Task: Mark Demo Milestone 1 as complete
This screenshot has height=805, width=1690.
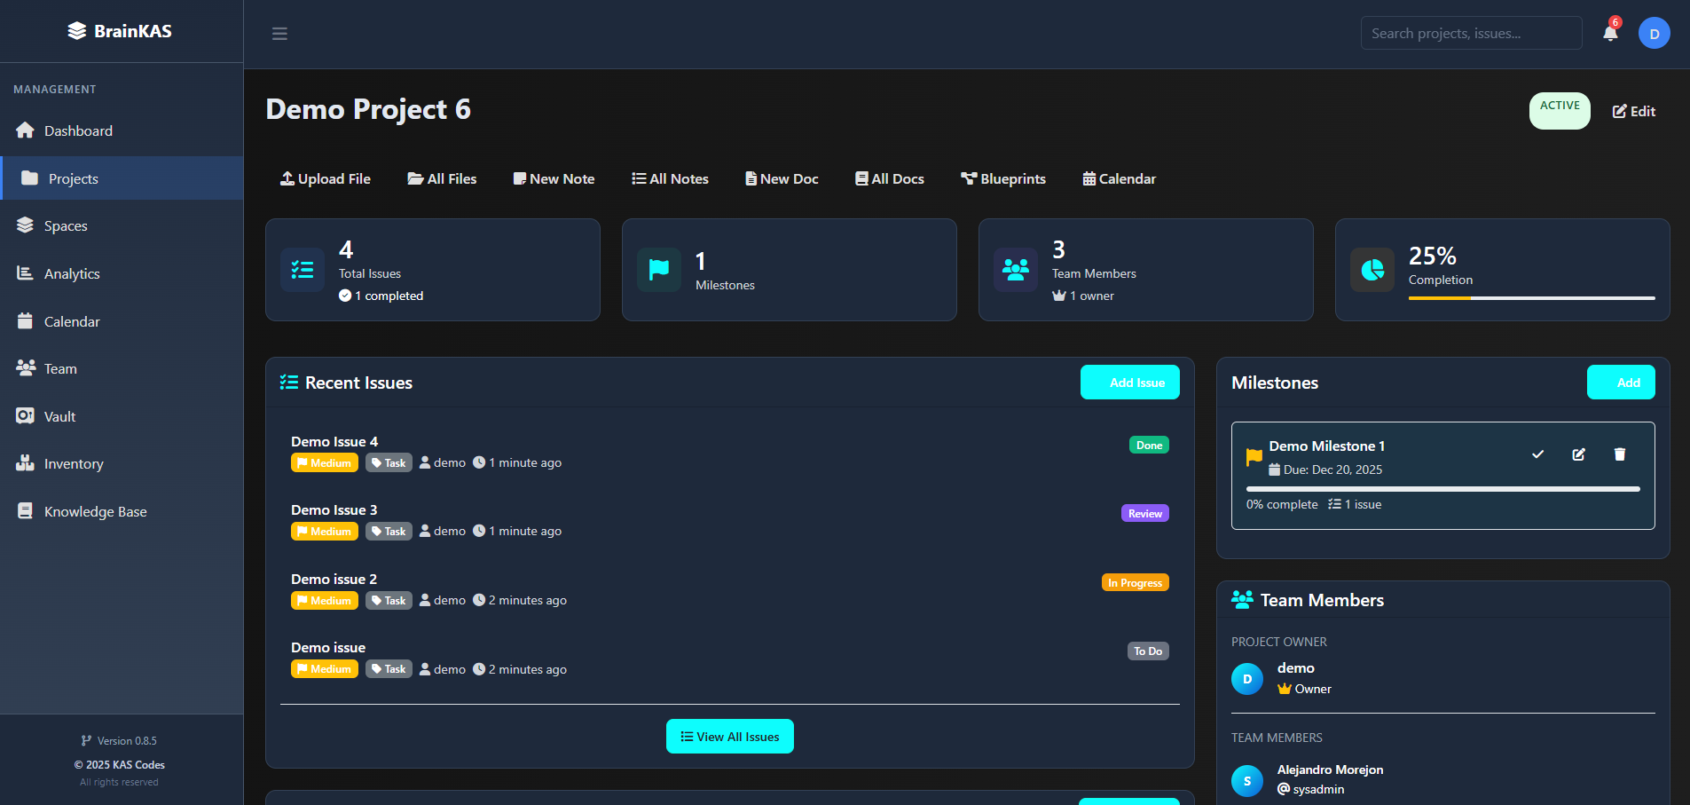Action: [1537, 454]
